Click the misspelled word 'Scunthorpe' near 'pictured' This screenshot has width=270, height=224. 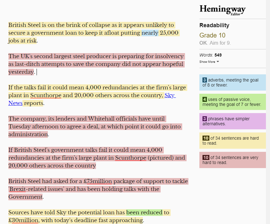point(131,158)
